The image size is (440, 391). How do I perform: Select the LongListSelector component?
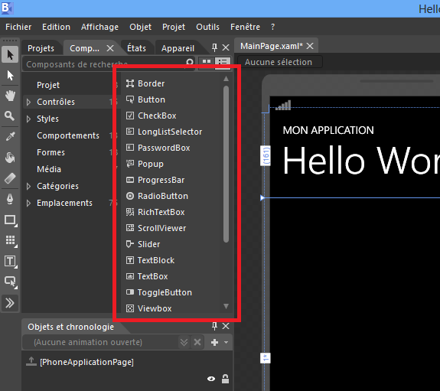(170, 132)
